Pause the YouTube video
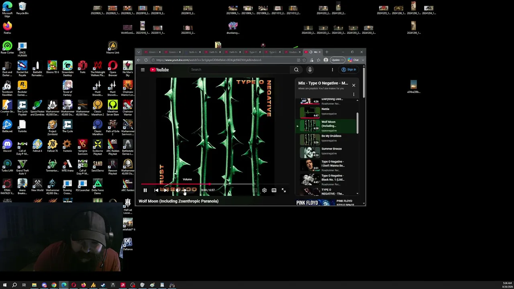514x289 pixels. [145, 190]
